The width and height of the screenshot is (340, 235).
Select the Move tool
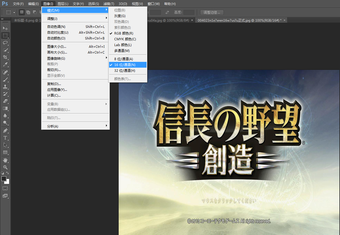point(5,28)
